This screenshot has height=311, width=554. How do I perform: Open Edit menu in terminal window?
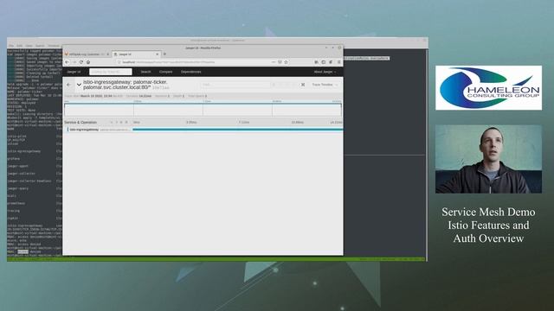click(x=19, y=46)
